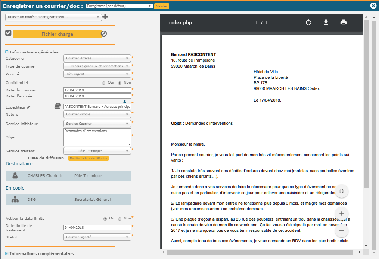The image size is (379, 259).
Task: Remove loaded file using the cancel icon
Action: [x=104, y=34]
